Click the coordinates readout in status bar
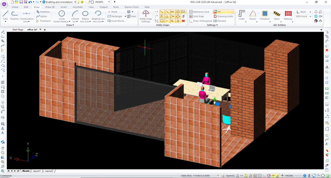 tap(194, 176)
